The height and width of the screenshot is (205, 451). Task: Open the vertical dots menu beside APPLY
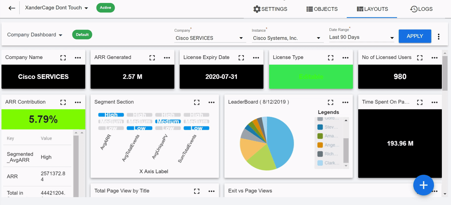coord(439,37)
